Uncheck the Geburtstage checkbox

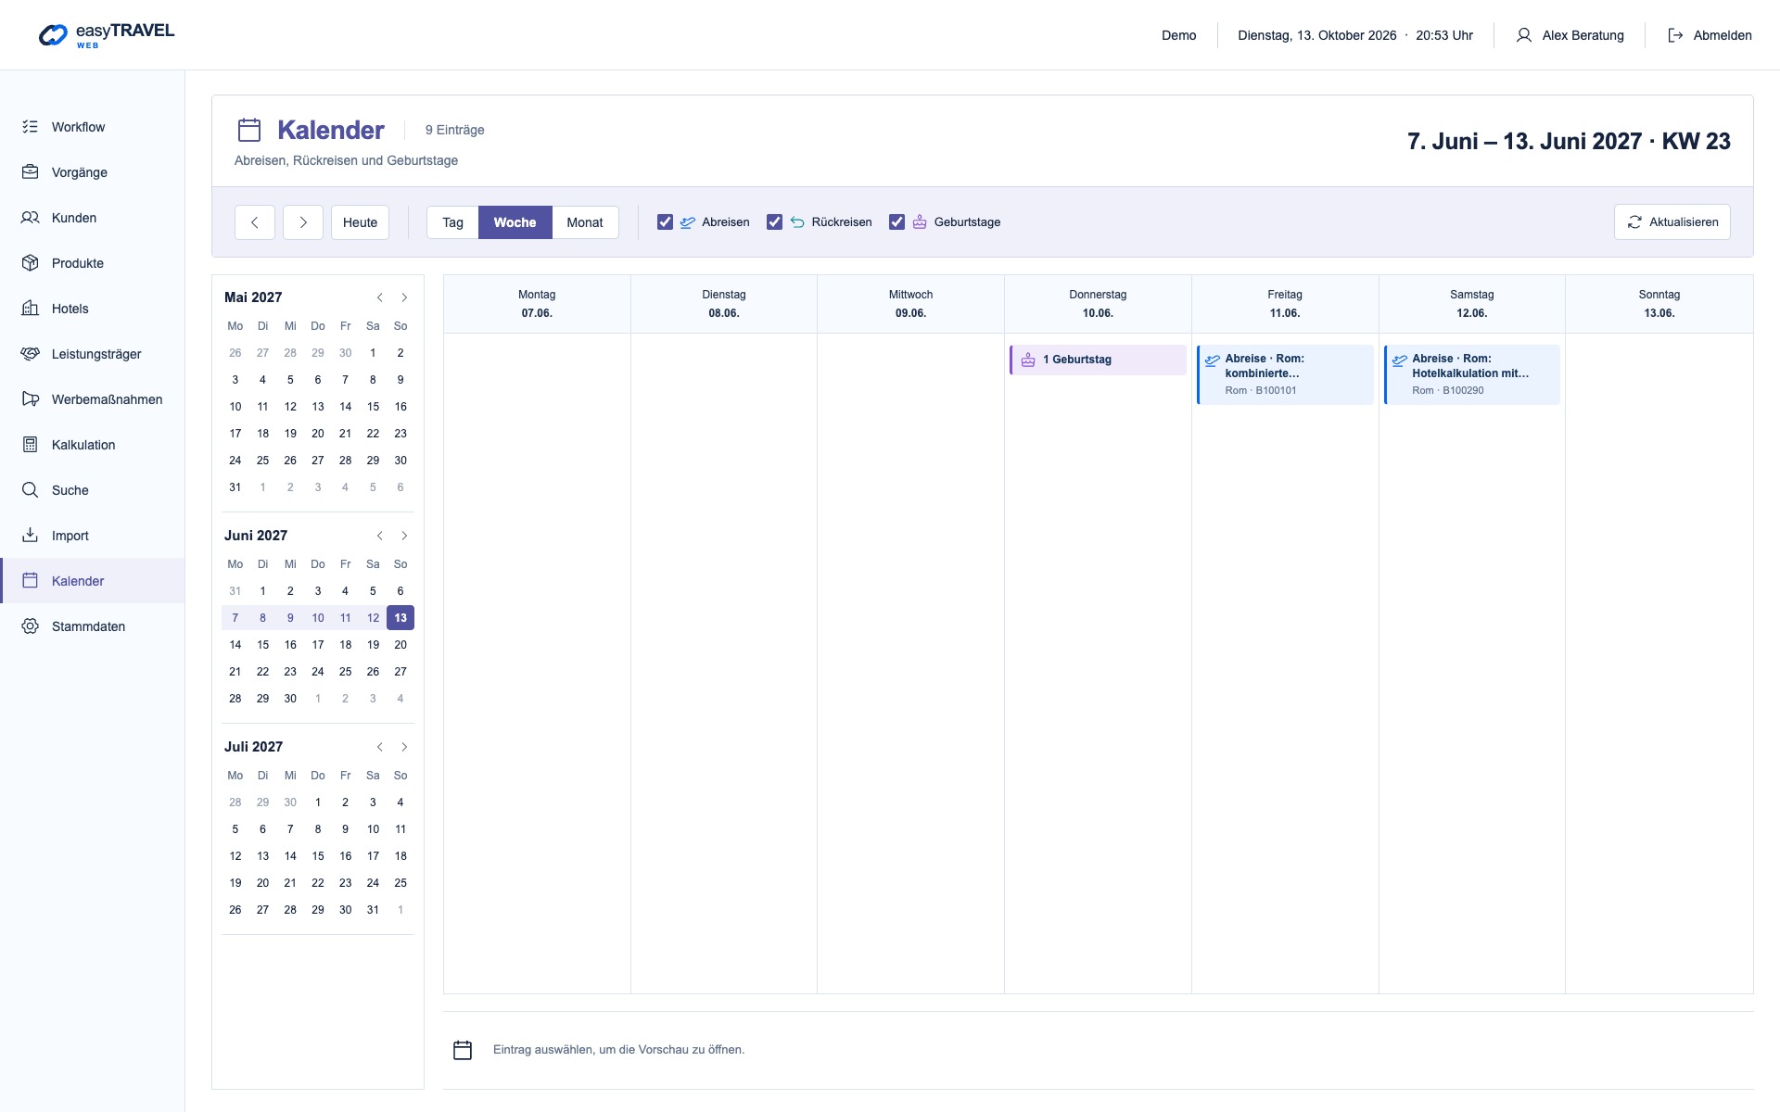tap(896, 222)
